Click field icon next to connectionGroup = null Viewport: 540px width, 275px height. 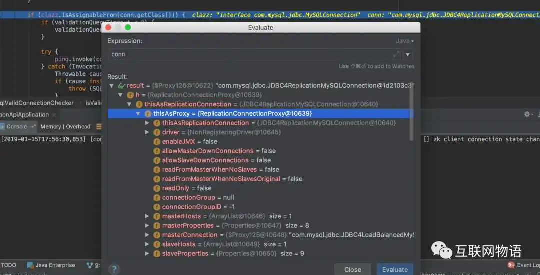(157, 197)
